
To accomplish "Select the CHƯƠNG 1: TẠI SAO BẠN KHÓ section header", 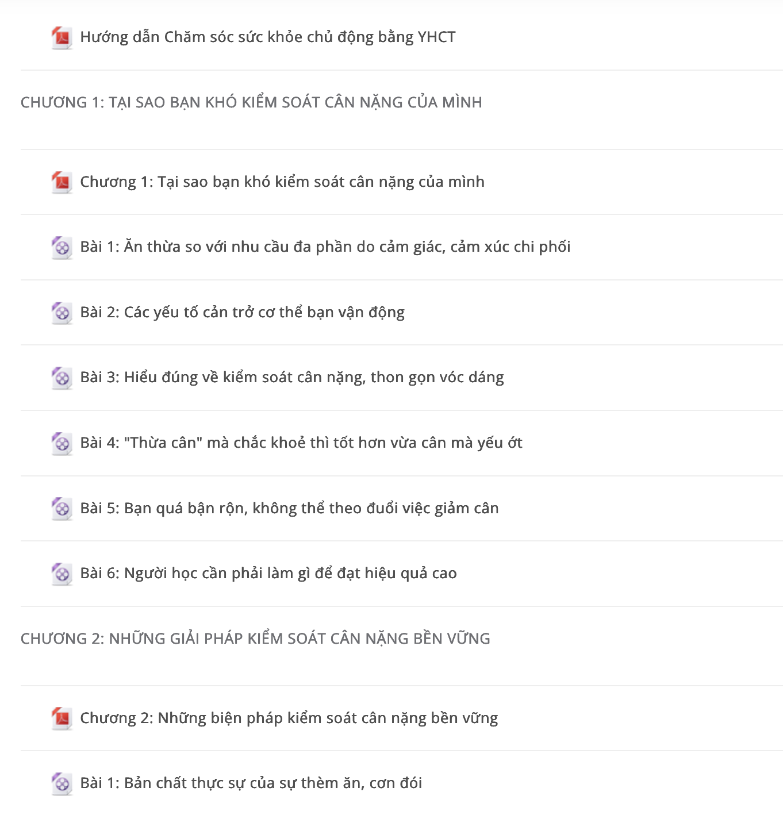I will tap(251, 102).
